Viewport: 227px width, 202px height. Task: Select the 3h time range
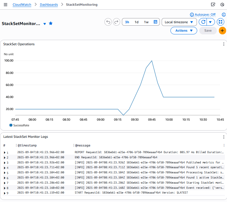(127, 22)
